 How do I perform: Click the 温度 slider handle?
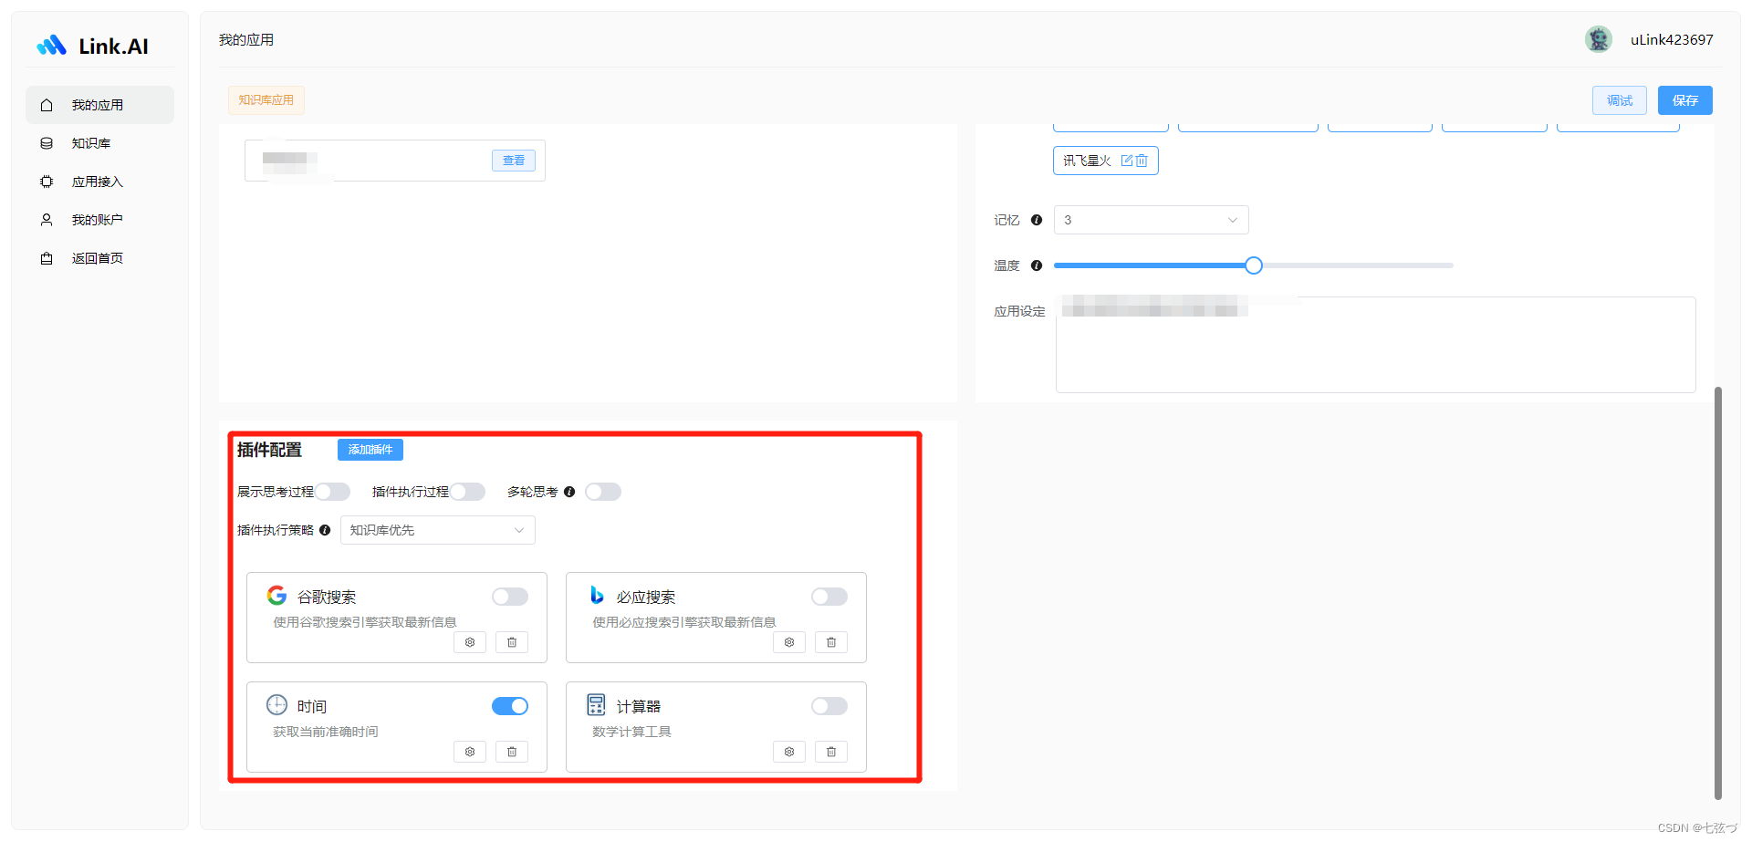1254,265
